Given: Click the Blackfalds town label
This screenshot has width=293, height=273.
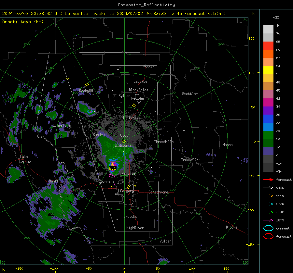Looking at the screenshot, I should [x=138, y=90].
